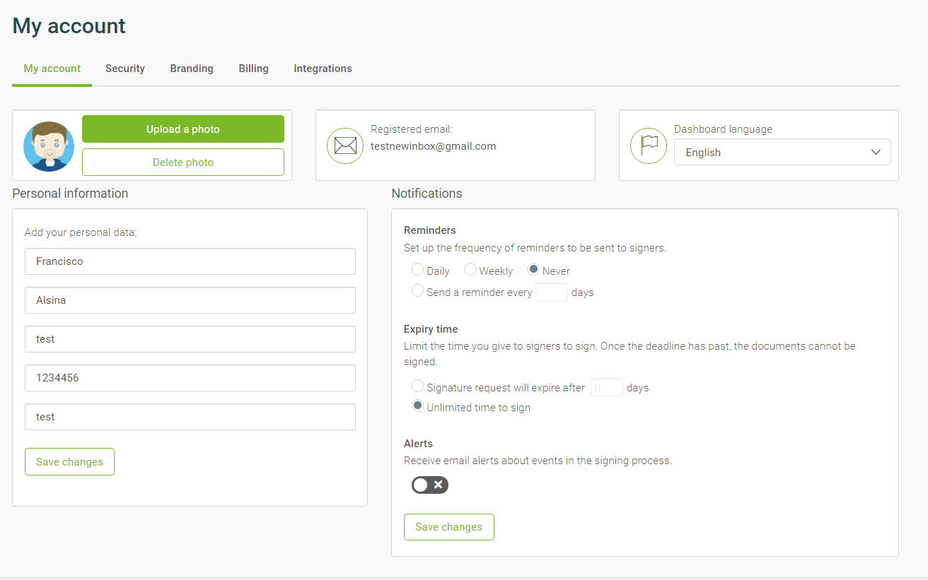Click the Expiry time section heading
Screen dimensions: 928x580
[431, 329]
